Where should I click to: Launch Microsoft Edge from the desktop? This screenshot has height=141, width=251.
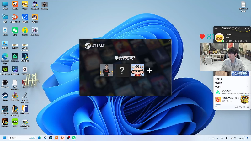[x=5, y=59]
